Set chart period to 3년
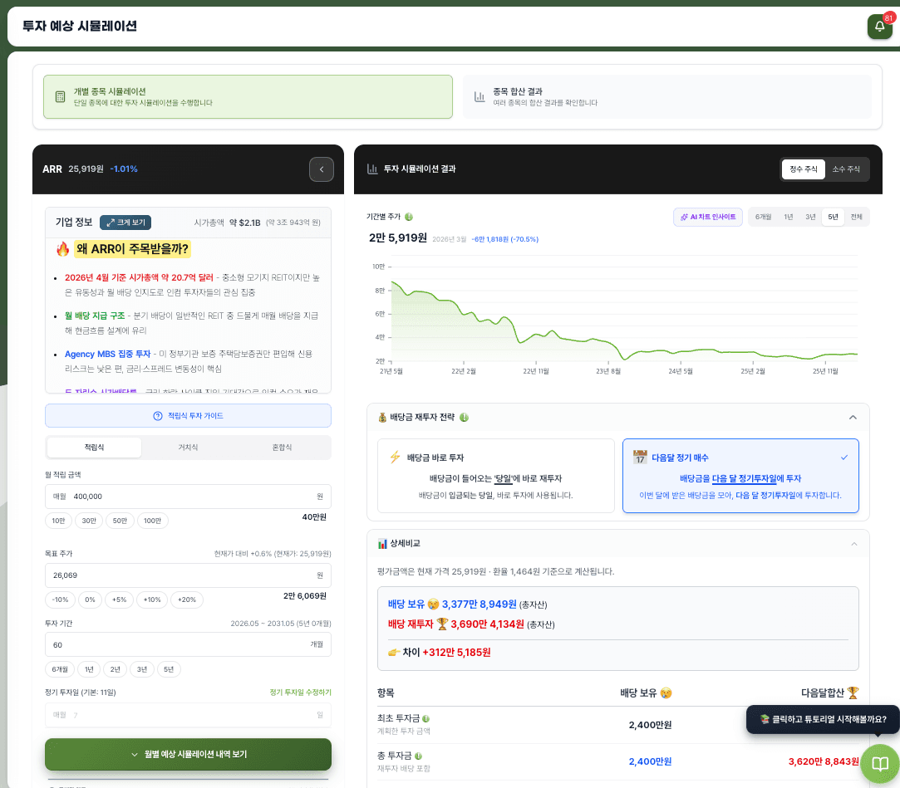The image size is (900, 788). [x=810, y=217]
